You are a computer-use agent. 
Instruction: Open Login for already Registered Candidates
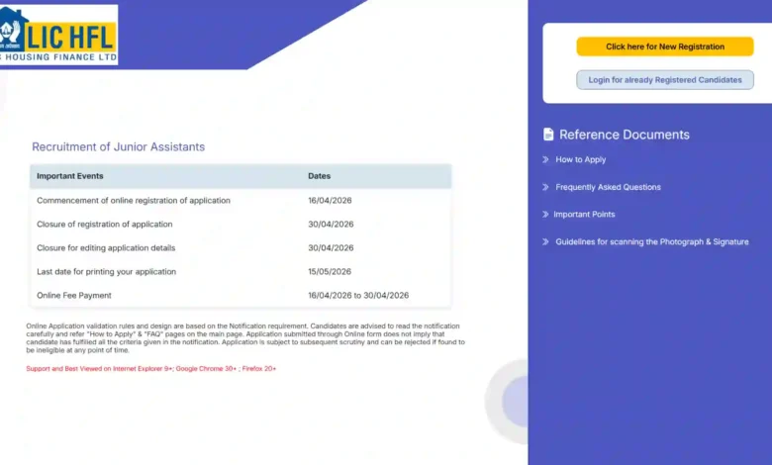pyautogui.click(x=664, y=80)
